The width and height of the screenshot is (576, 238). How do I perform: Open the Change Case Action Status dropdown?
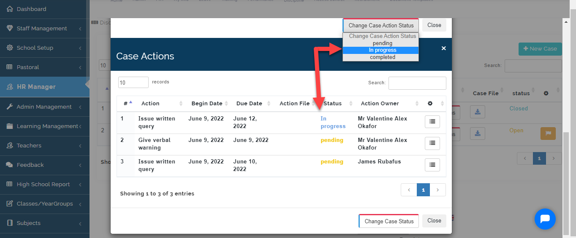click(381, 25)
